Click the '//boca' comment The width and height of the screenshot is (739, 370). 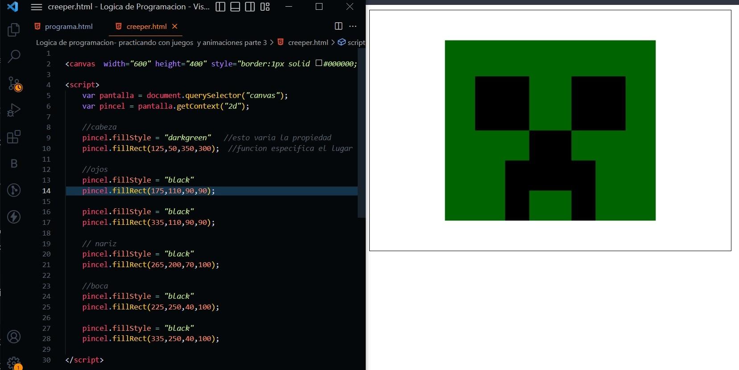click(x=95, y=286)
